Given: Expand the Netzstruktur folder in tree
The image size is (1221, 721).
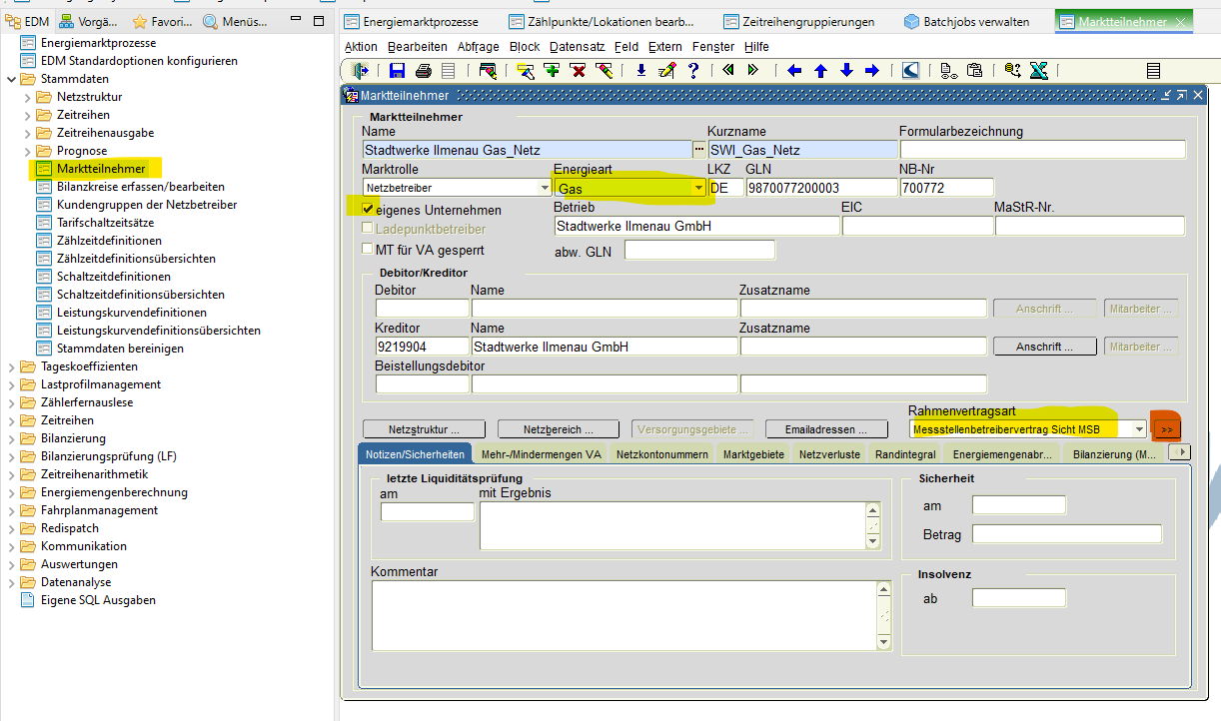Looking at the screenshot, I should (x=28, y=97).
